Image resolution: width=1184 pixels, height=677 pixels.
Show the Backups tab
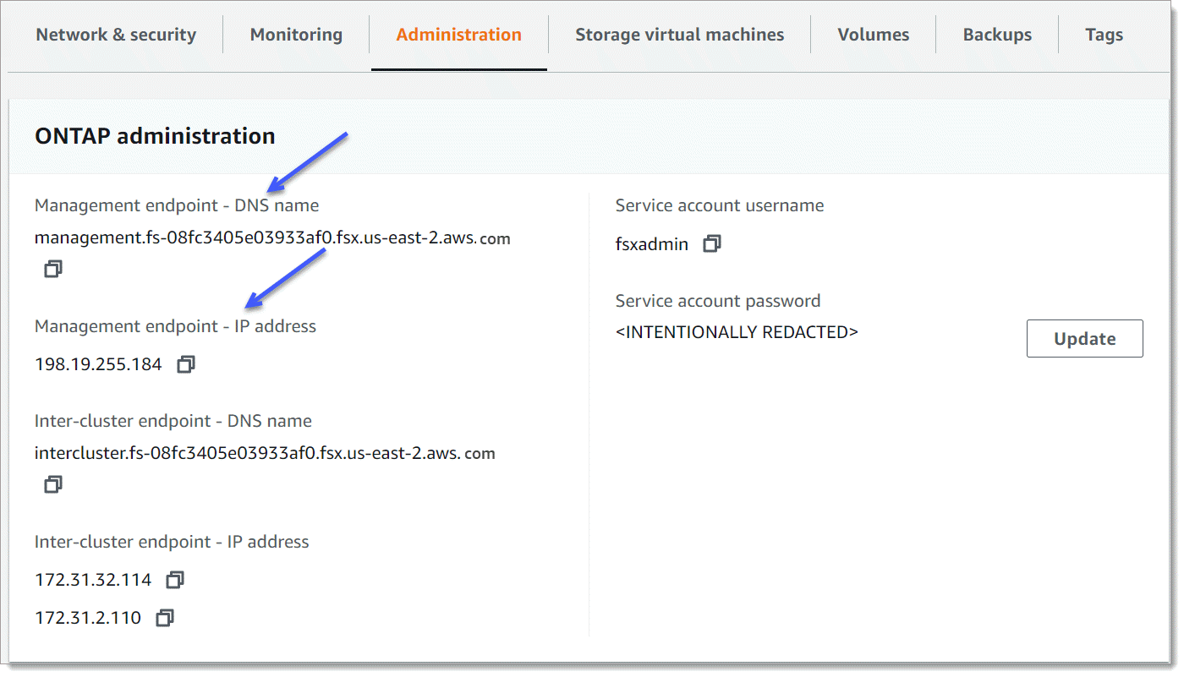(x=997, y=35)
